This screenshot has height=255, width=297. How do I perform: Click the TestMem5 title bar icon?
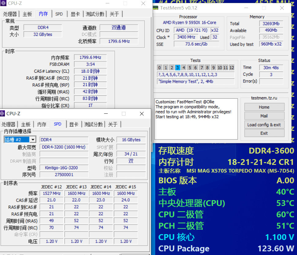coord(156,8)
